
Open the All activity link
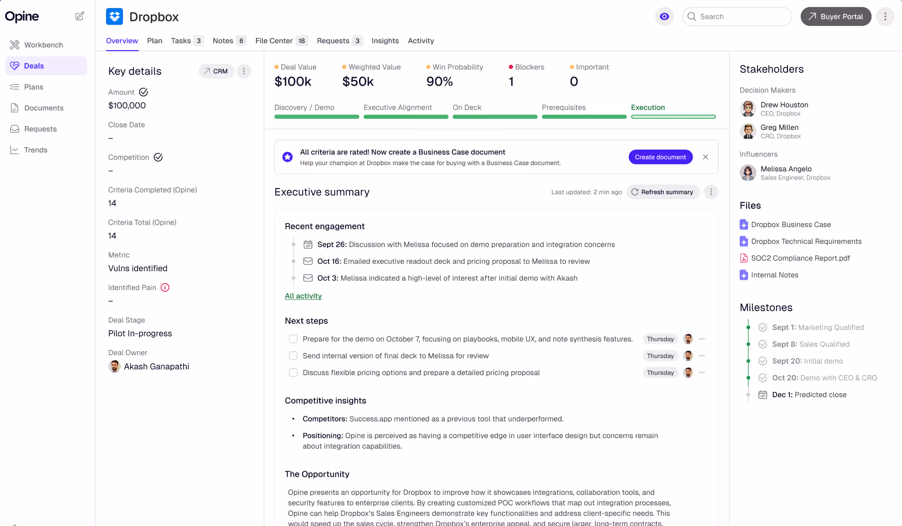click(303, 296)
